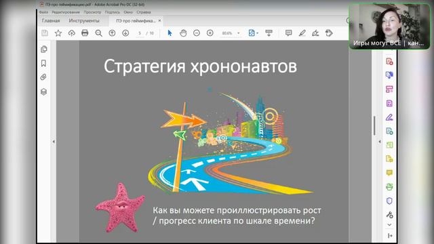Open the green printer tool icon
Image resolution: width=434 pixels, height=244 pixels.
(389, 187)
